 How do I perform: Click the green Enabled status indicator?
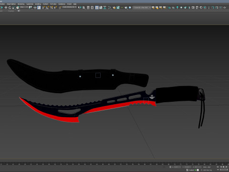click(195, 170)
